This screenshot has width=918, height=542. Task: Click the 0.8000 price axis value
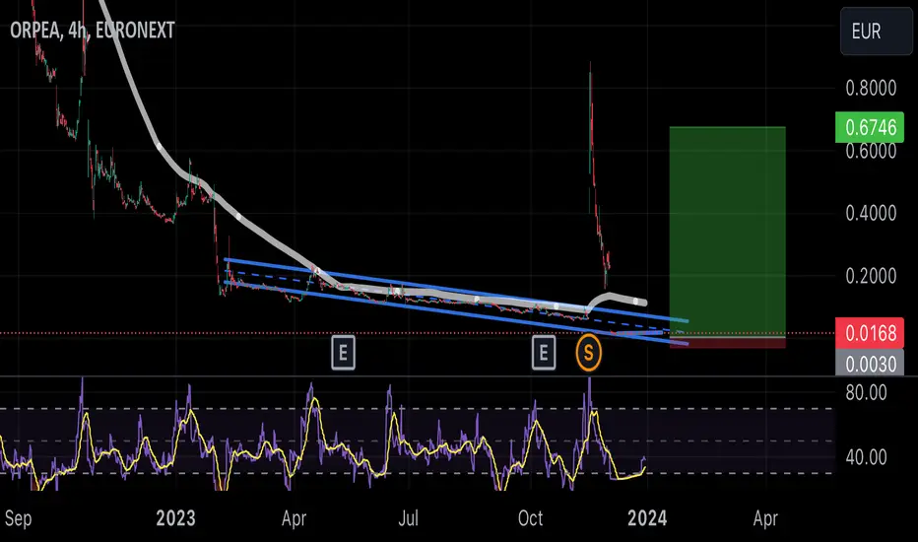tap(871, 89)
